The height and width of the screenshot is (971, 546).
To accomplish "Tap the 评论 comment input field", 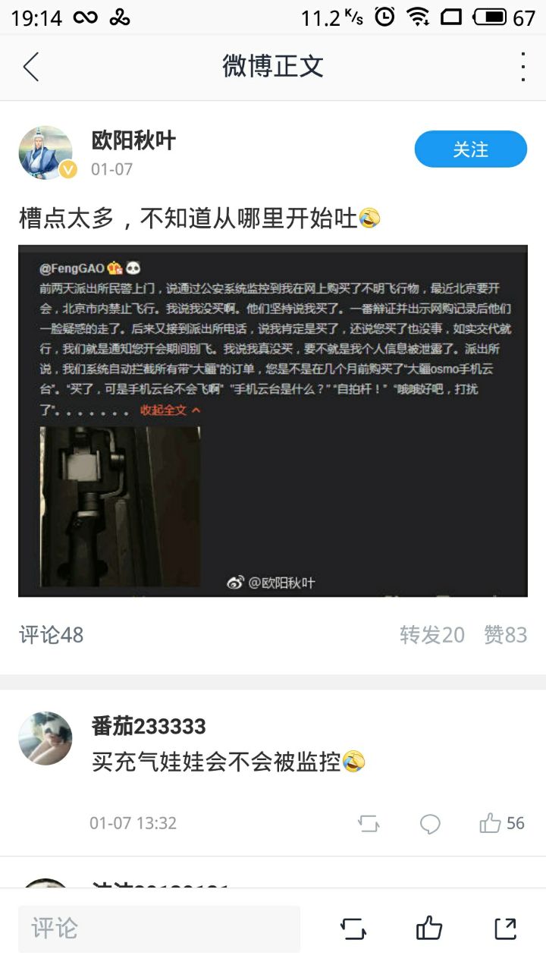I will click(159, 929).
